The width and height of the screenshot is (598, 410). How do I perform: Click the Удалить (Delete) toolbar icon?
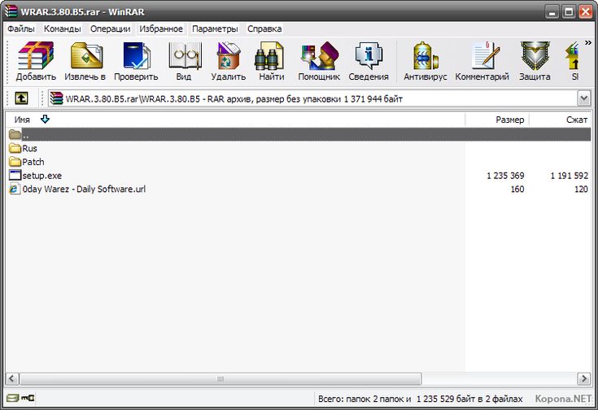[x=228, y=55]
